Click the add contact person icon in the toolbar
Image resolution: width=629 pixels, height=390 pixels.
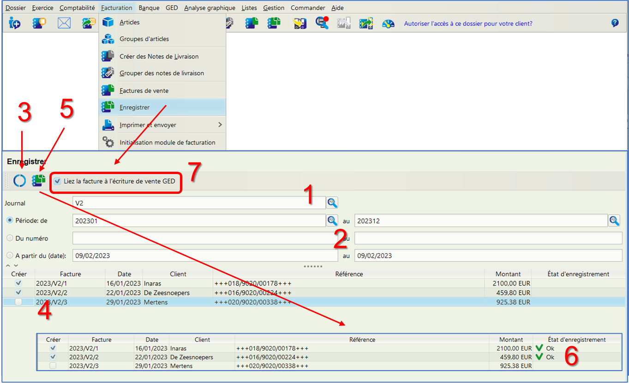pyautogui.click(x=14, y=23)
